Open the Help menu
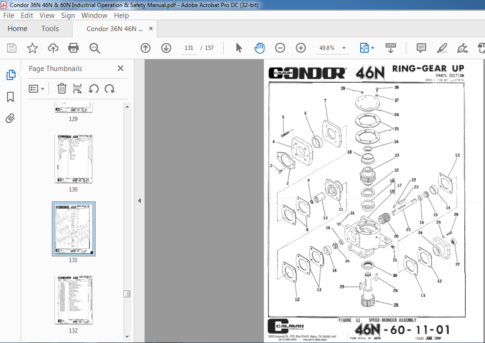 click(x=121, y=16)
